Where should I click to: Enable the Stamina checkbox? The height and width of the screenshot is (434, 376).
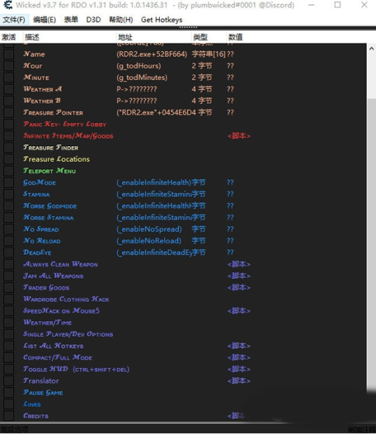9,195
